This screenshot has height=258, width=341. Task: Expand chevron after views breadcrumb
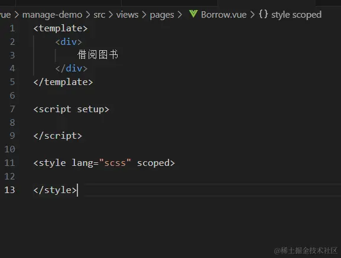(x=144, y=15)
